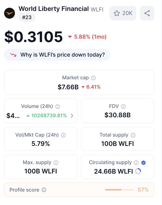This screenshot has width=162, height=205.
Task: Open Market cap info tooltip icon
Action: 93,78
